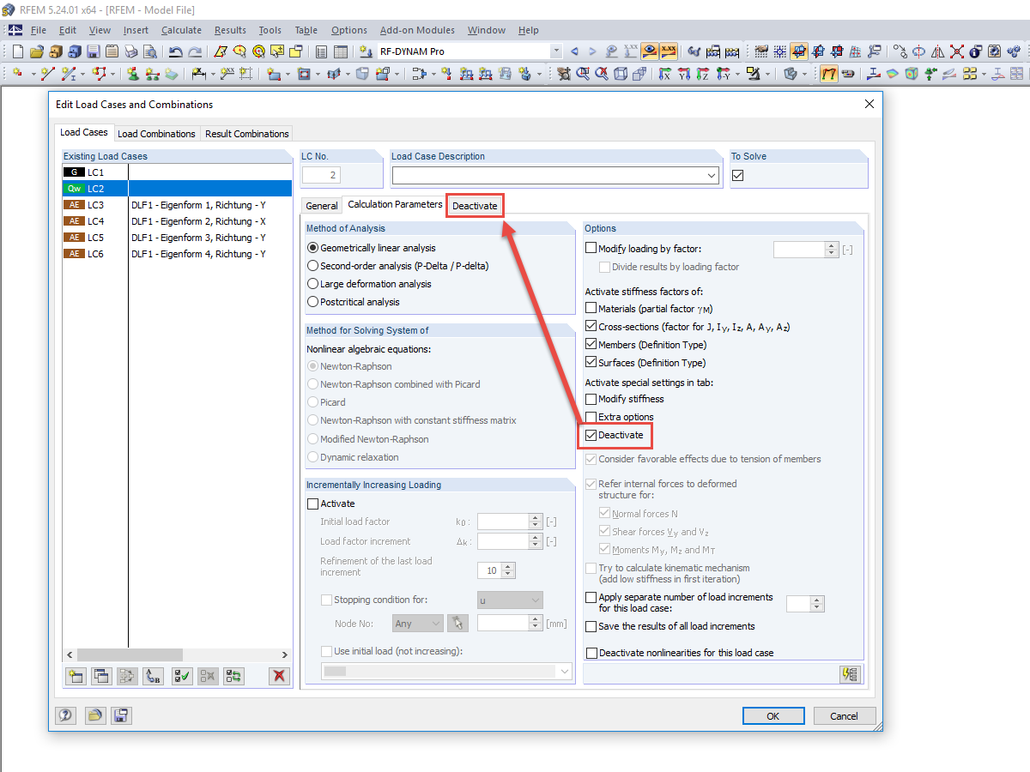This screenshot has width=1030, height=772.
Task: Uncheck the To Solve checkbox
Action: pyautogui.click(x=737, y=175)
